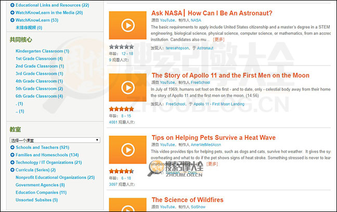Open The Story of Apollo 11 title
337x212 pixels.
(230, 76)
